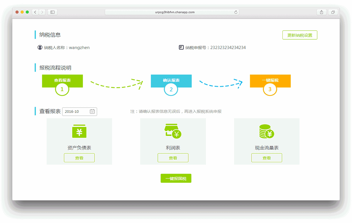The image size is (352, 223).
Task: Reload the page with refresh icon
Action: click(x=236, y=12)
